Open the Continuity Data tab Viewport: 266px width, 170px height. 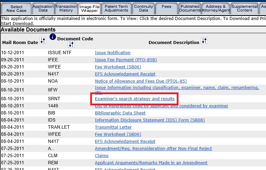pos(143,8)
